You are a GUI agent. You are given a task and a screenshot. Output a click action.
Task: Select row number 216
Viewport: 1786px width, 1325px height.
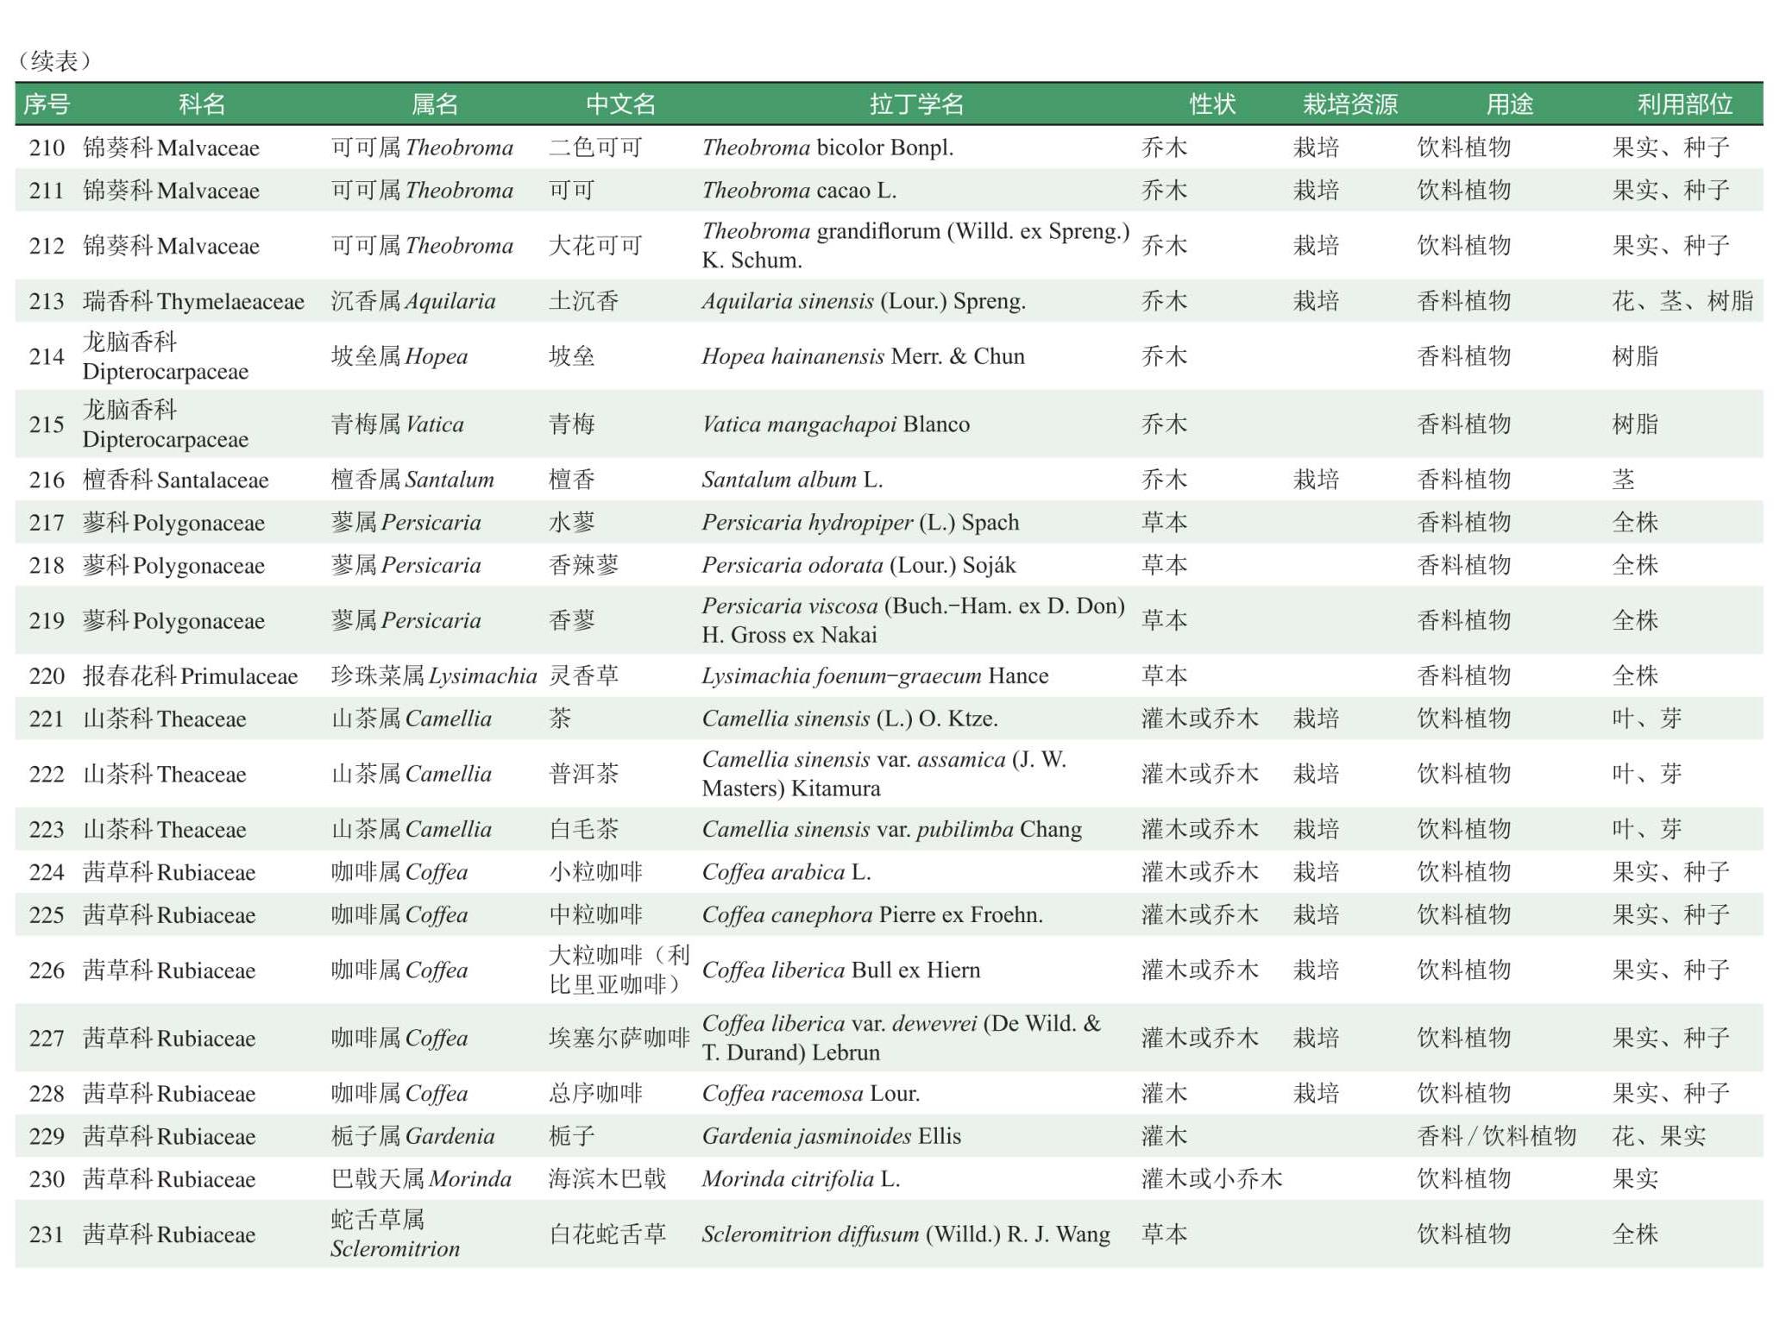47,480
